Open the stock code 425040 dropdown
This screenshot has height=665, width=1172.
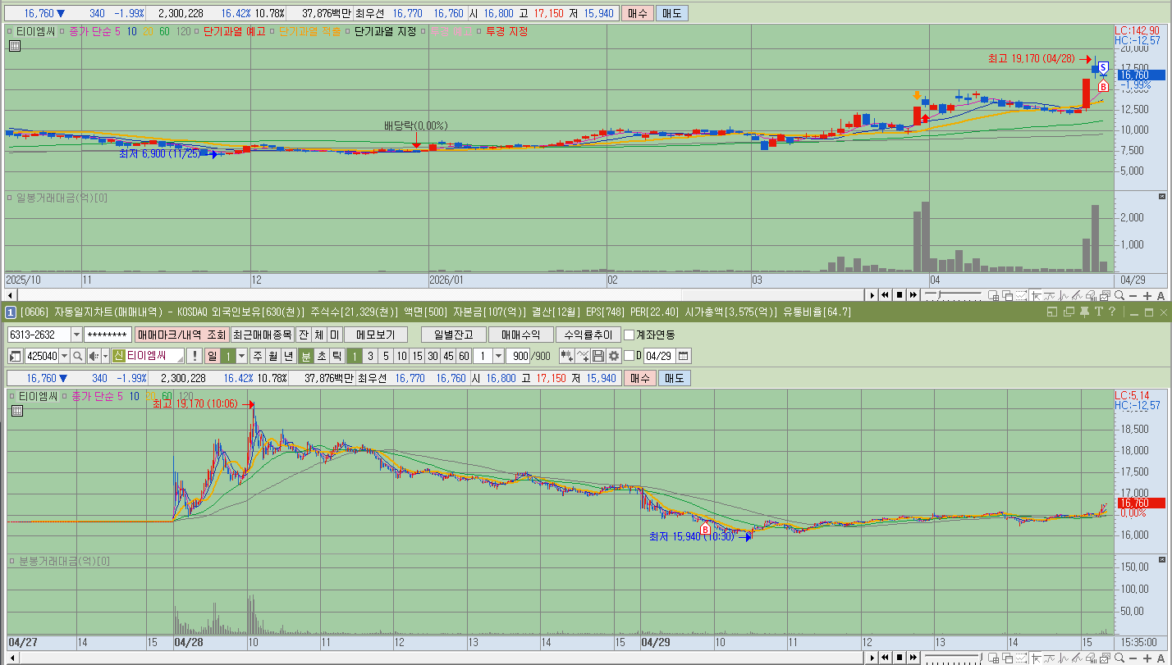click(x=65, y=356)
